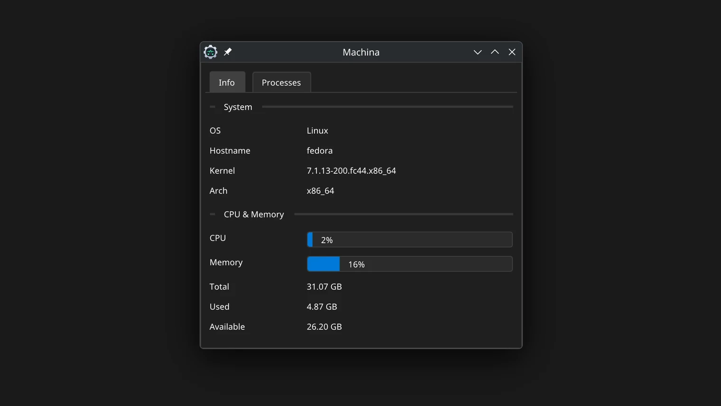Click the Used label
The image size is (721, 406).
[220, 306]
